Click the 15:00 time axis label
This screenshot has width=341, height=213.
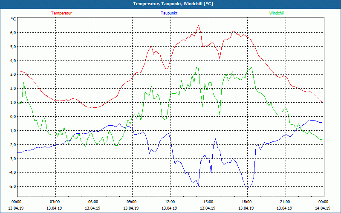point(208,202)
